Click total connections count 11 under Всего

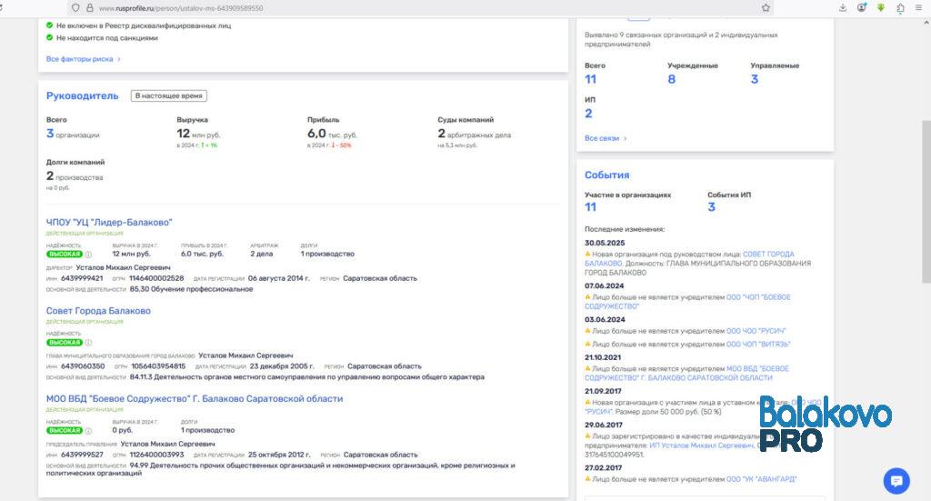tap(590, 79)
